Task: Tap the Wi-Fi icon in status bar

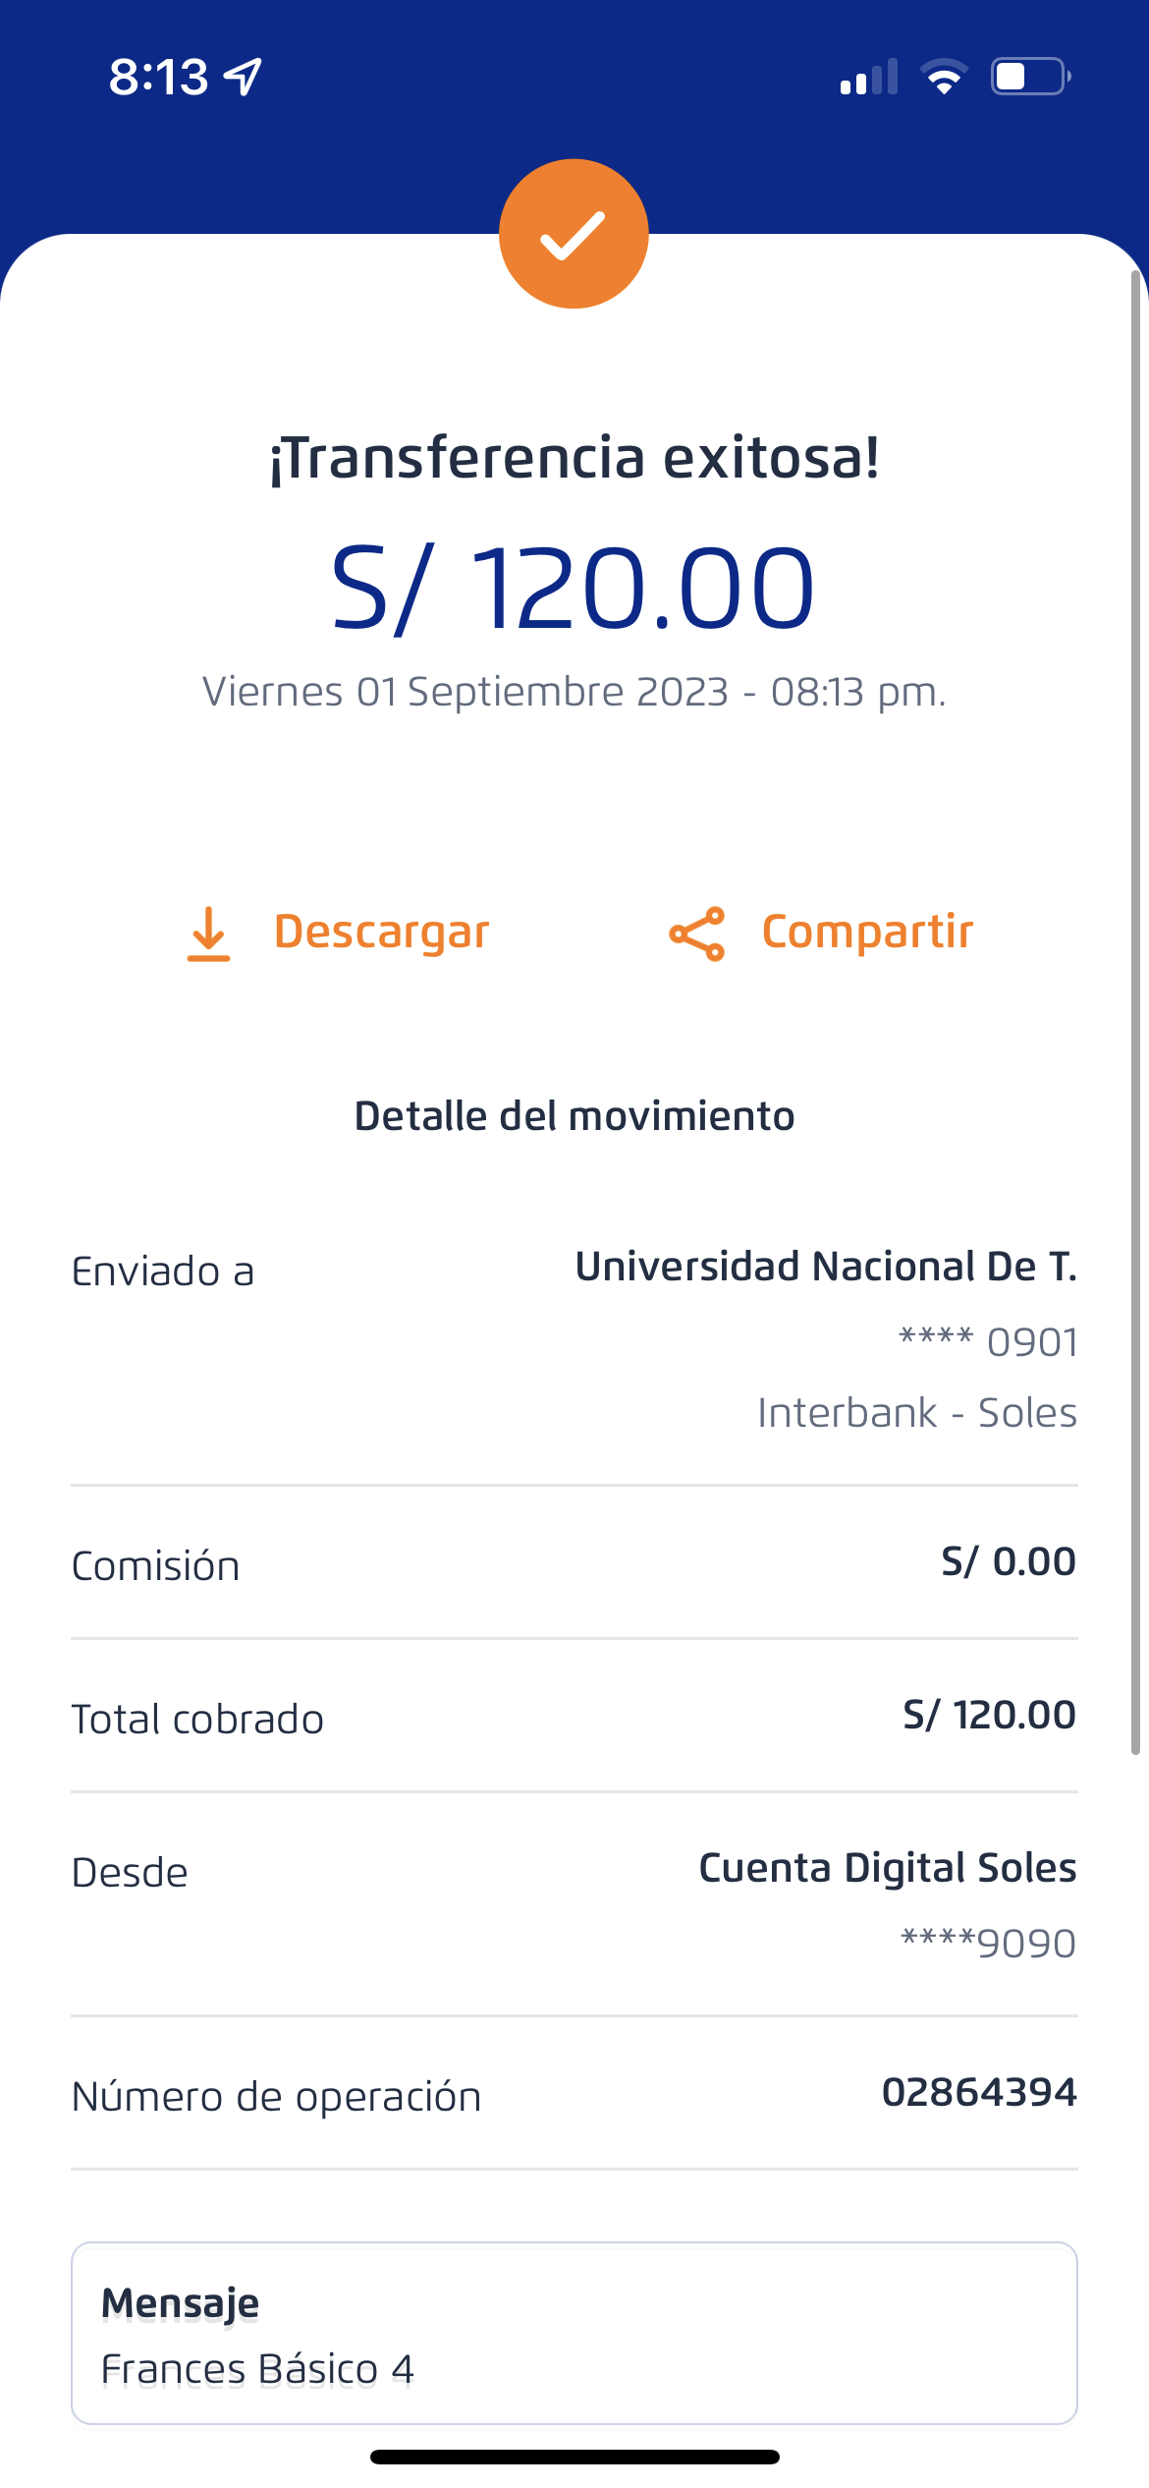Action: 944,77
